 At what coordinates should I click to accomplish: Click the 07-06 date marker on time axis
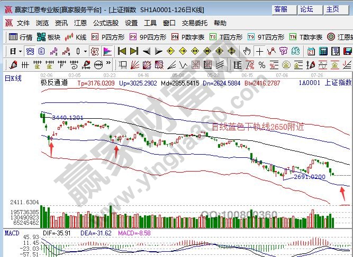(282, 75)
